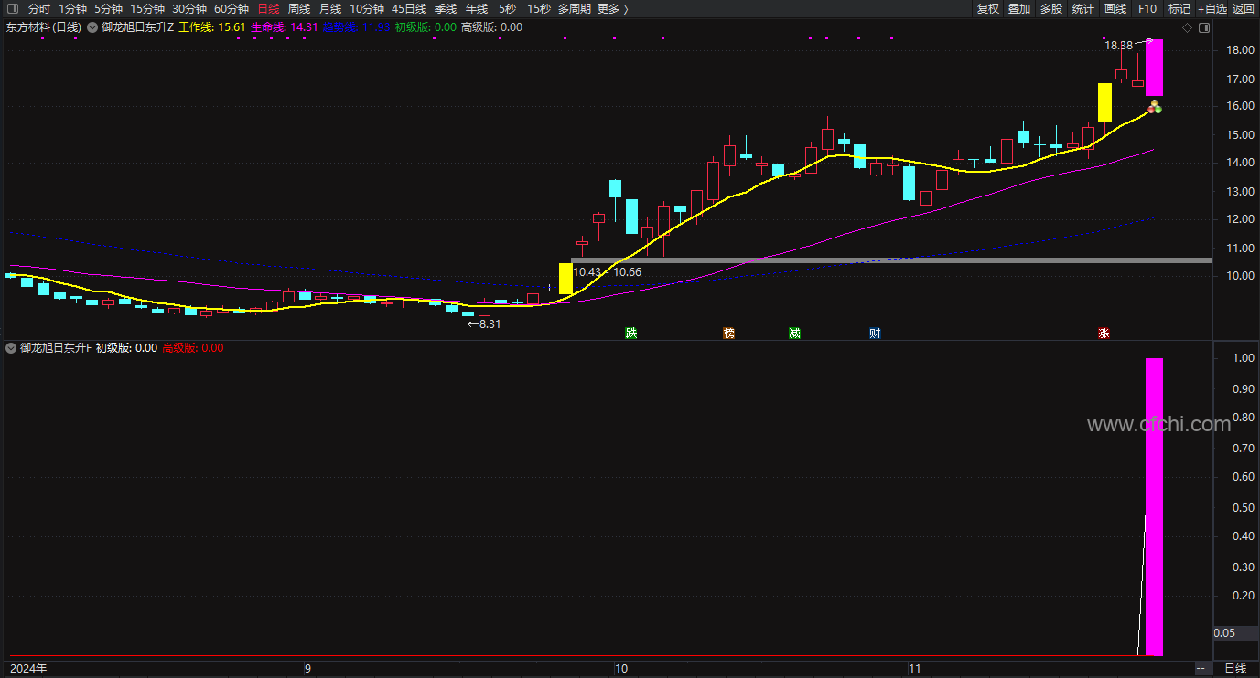The image size is (1260, 678).
Task: Select the 季线 period tab
Action: (446, 8)
